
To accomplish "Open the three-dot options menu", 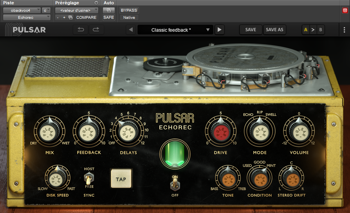I will click(x=344, y=30).
